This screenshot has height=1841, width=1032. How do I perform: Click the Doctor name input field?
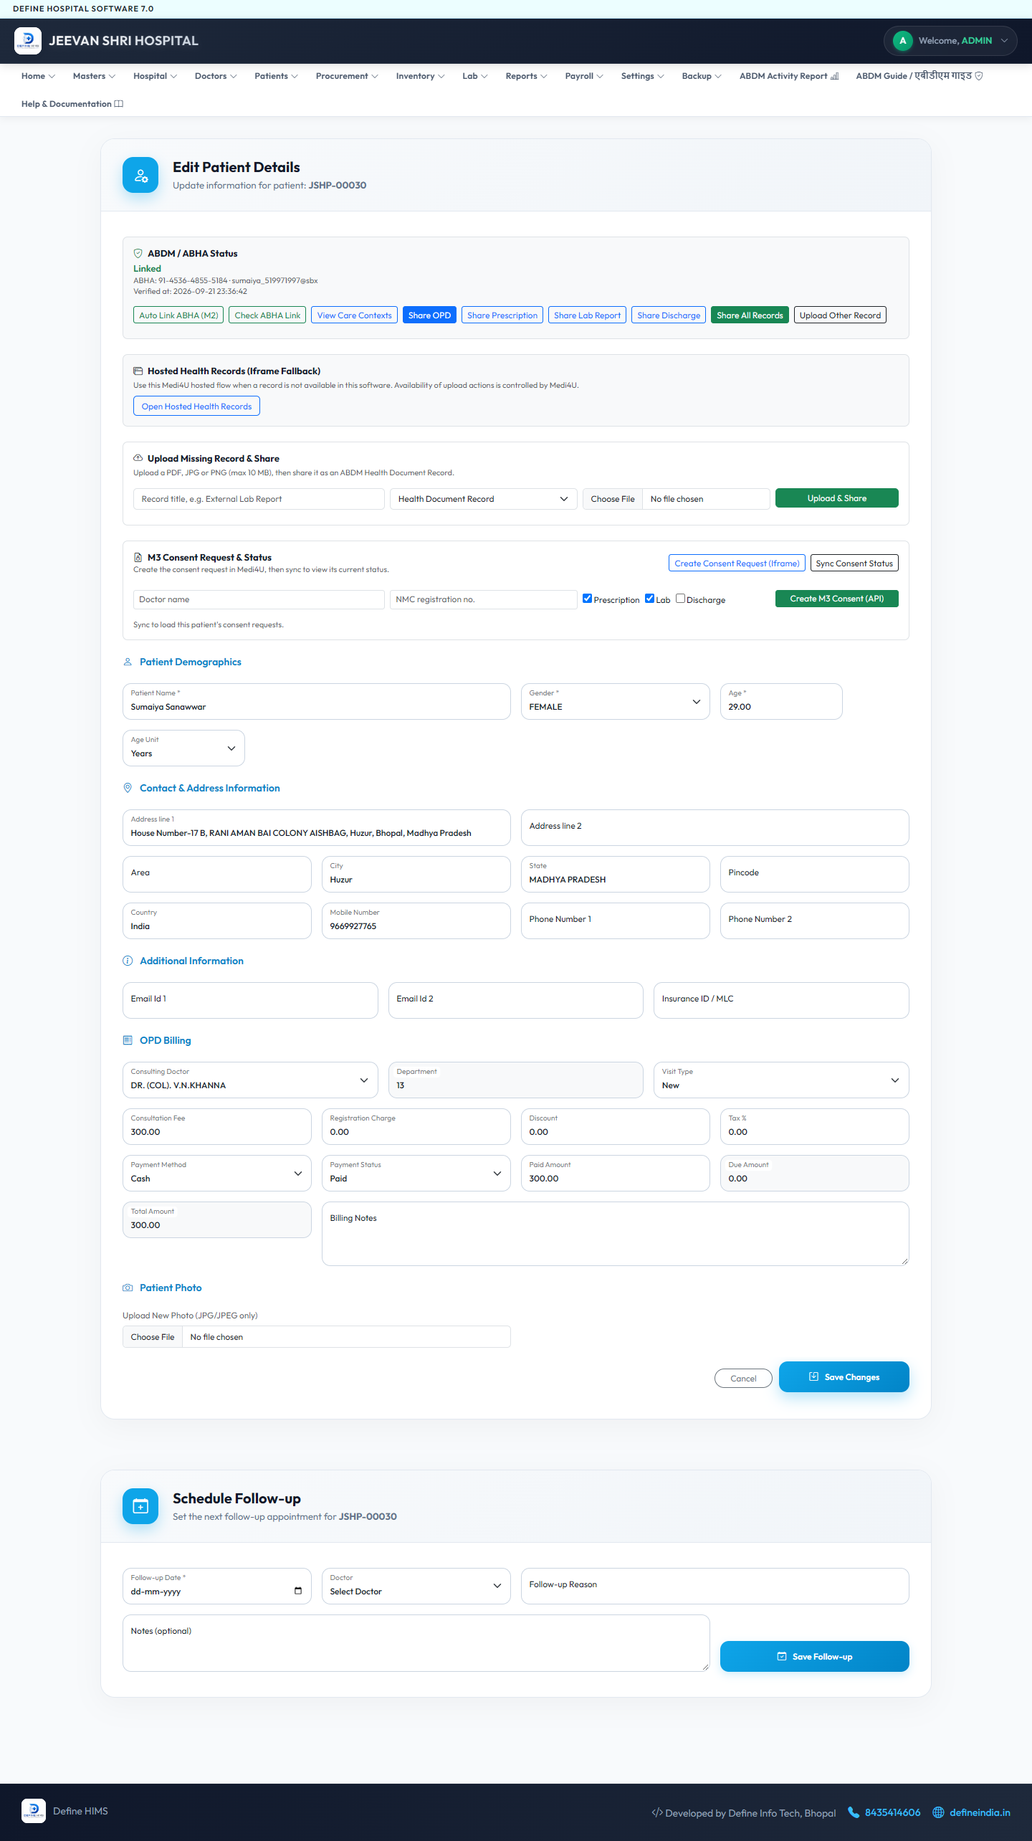pos(259,599)
